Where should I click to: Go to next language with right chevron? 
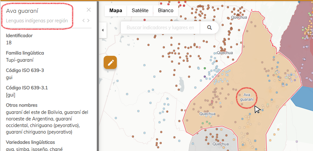[x=88, y=21]
